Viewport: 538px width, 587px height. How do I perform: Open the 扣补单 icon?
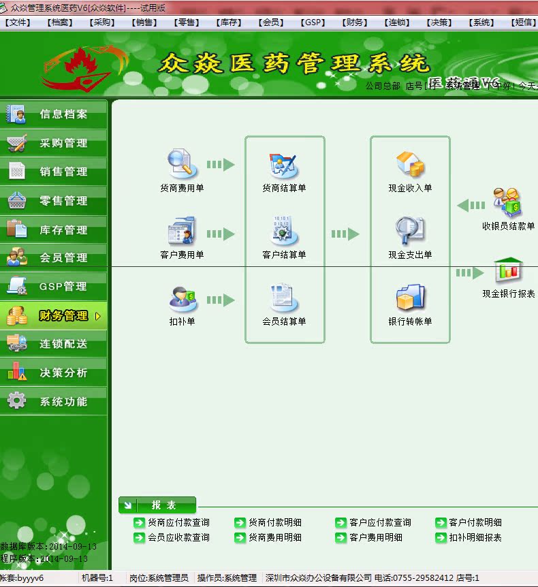coord(183,299)
